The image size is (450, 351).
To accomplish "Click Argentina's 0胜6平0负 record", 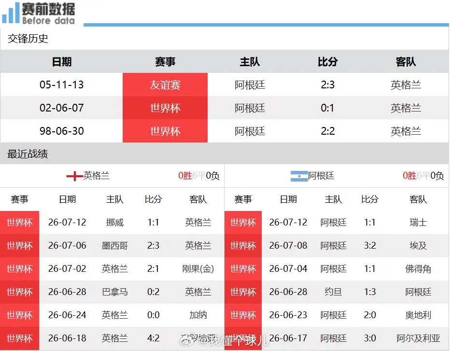I will 423,176.
